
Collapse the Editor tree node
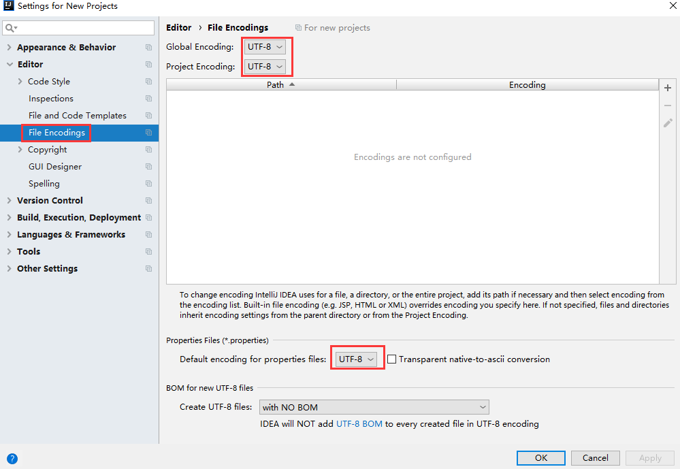pos(10,65)
